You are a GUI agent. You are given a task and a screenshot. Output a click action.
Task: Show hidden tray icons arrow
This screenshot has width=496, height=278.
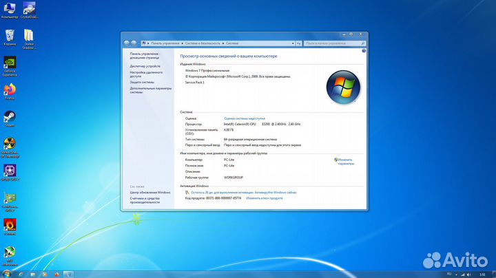[x=456, y=275]
